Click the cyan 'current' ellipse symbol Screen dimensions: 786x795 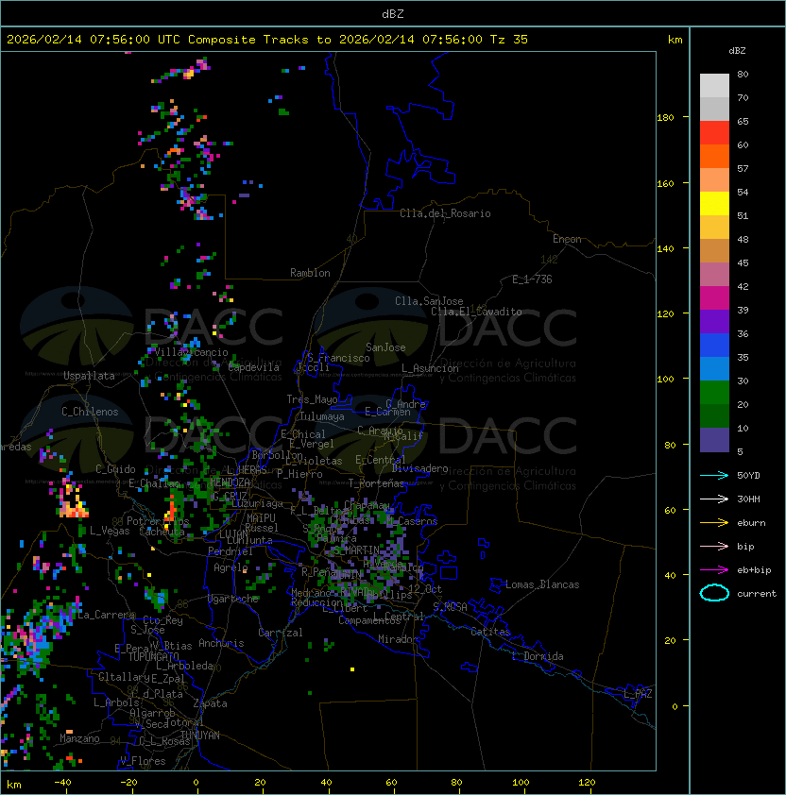[714, 593]
